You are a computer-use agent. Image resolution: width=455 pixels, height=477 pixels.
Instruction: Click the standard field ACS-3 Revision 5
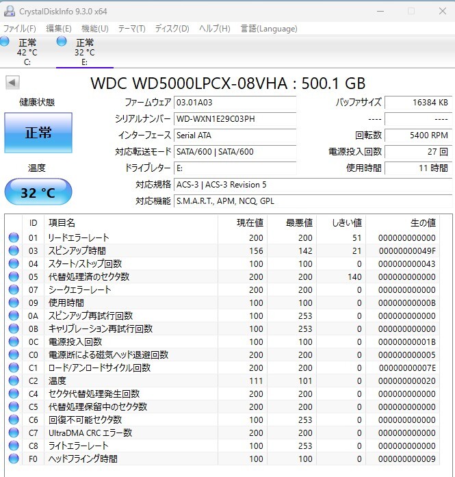tap(313, 185)
